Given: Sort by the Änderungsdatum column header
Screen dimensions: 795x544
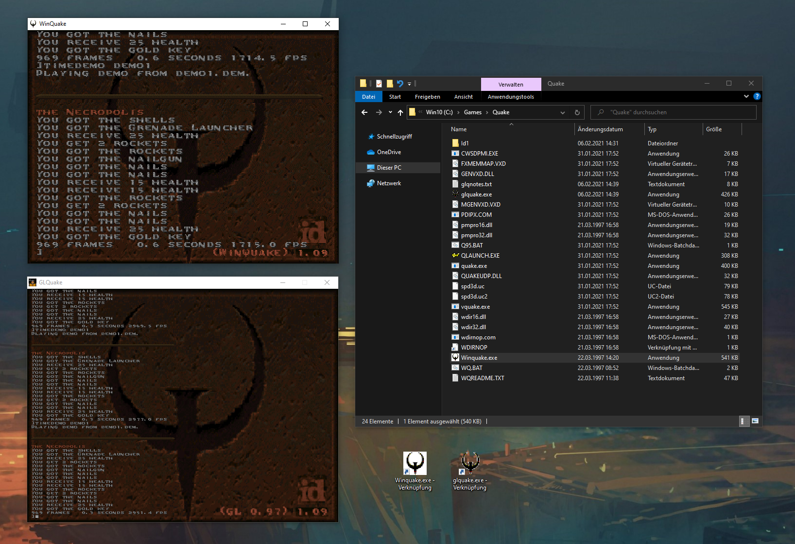Looking at the screenshot, I should 609,129.
